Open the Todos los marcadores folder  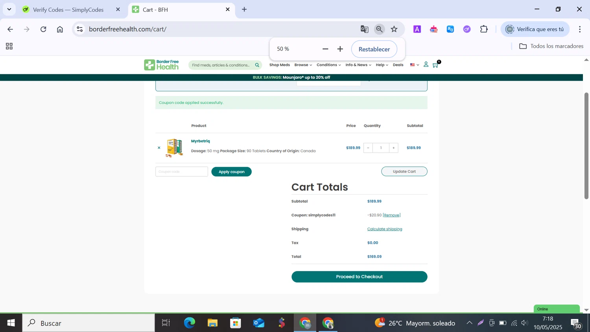(551, 46)
